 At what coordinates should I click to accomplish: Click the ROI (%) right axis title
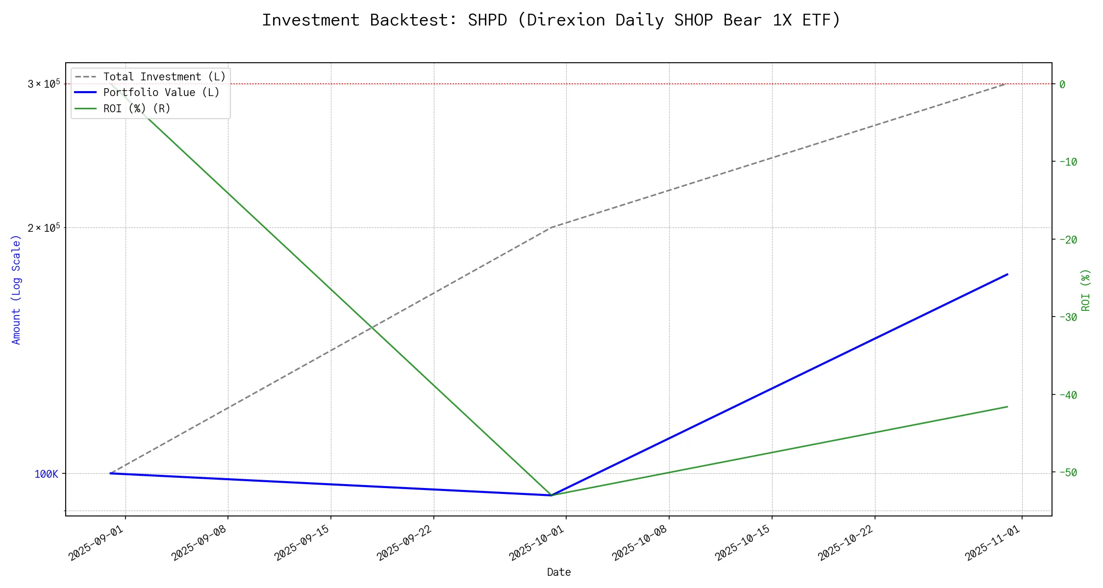click(1086, 290)
